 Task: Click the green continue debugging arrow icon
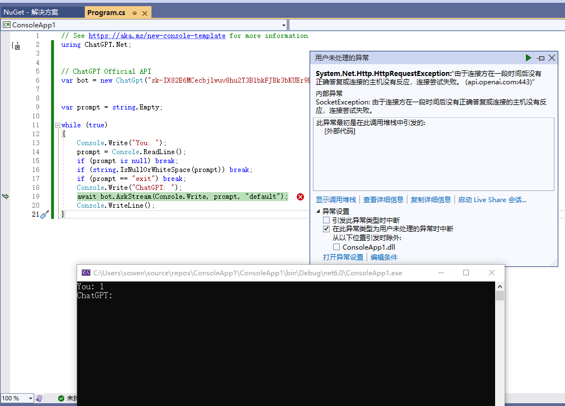point(528,58)
